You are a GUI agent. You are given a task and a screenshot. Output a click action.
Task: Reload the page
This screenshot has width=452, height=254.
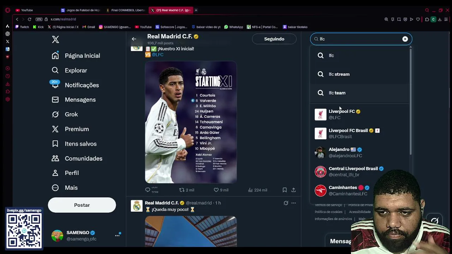point(30,19)
